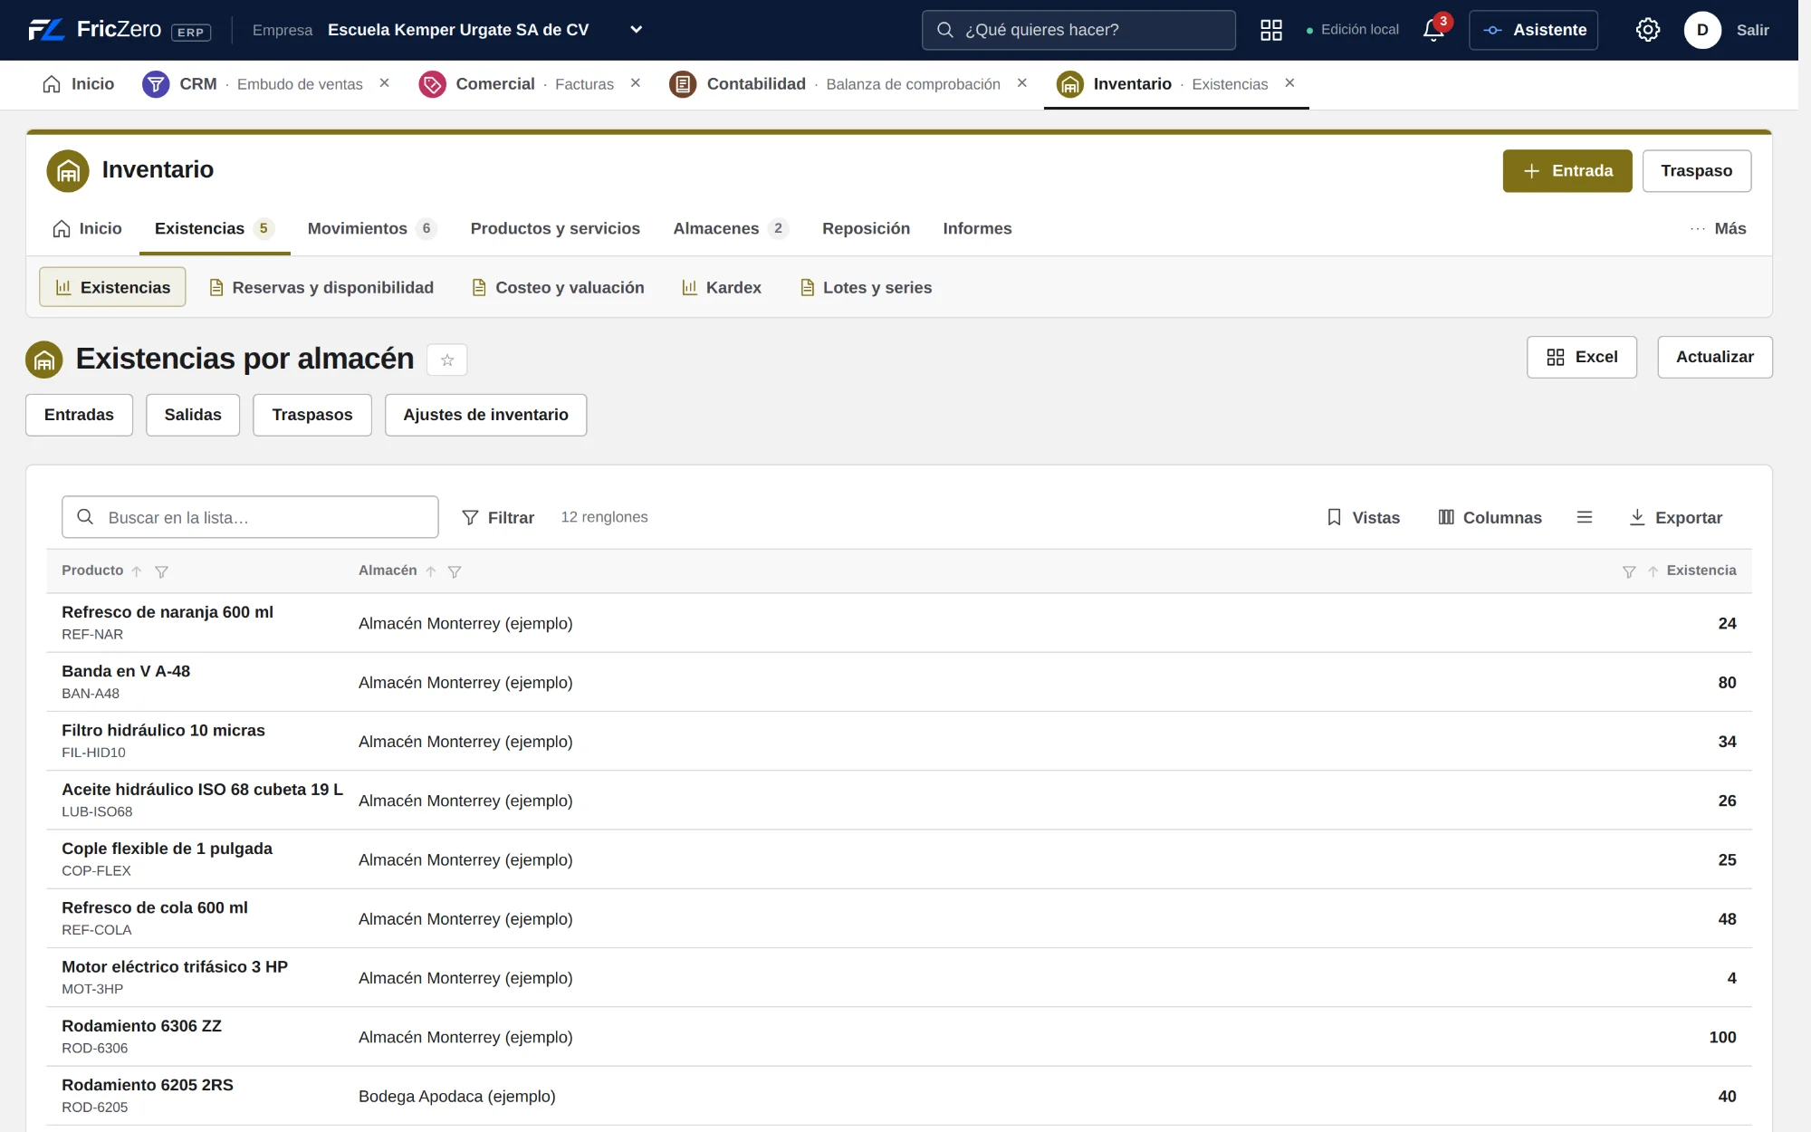Click Actualizar to refresh list
The width and height of the screenshot is (1811, 1132).
click(1715, 357)
